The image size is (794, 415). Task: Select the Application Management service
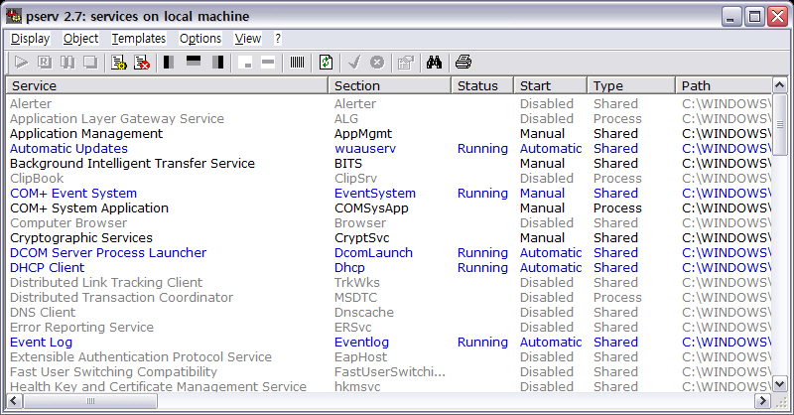click(389, 134)
